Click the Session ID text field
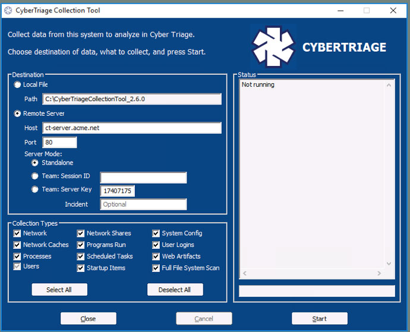This screenshot has width=410, height=332. pyautogui.click(x=143, y=178)
